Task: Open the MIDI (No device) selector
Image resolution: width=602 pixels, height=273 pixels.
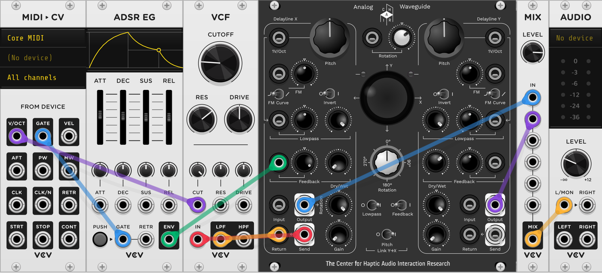Action: pyautogui.click(x=43, y=58)
